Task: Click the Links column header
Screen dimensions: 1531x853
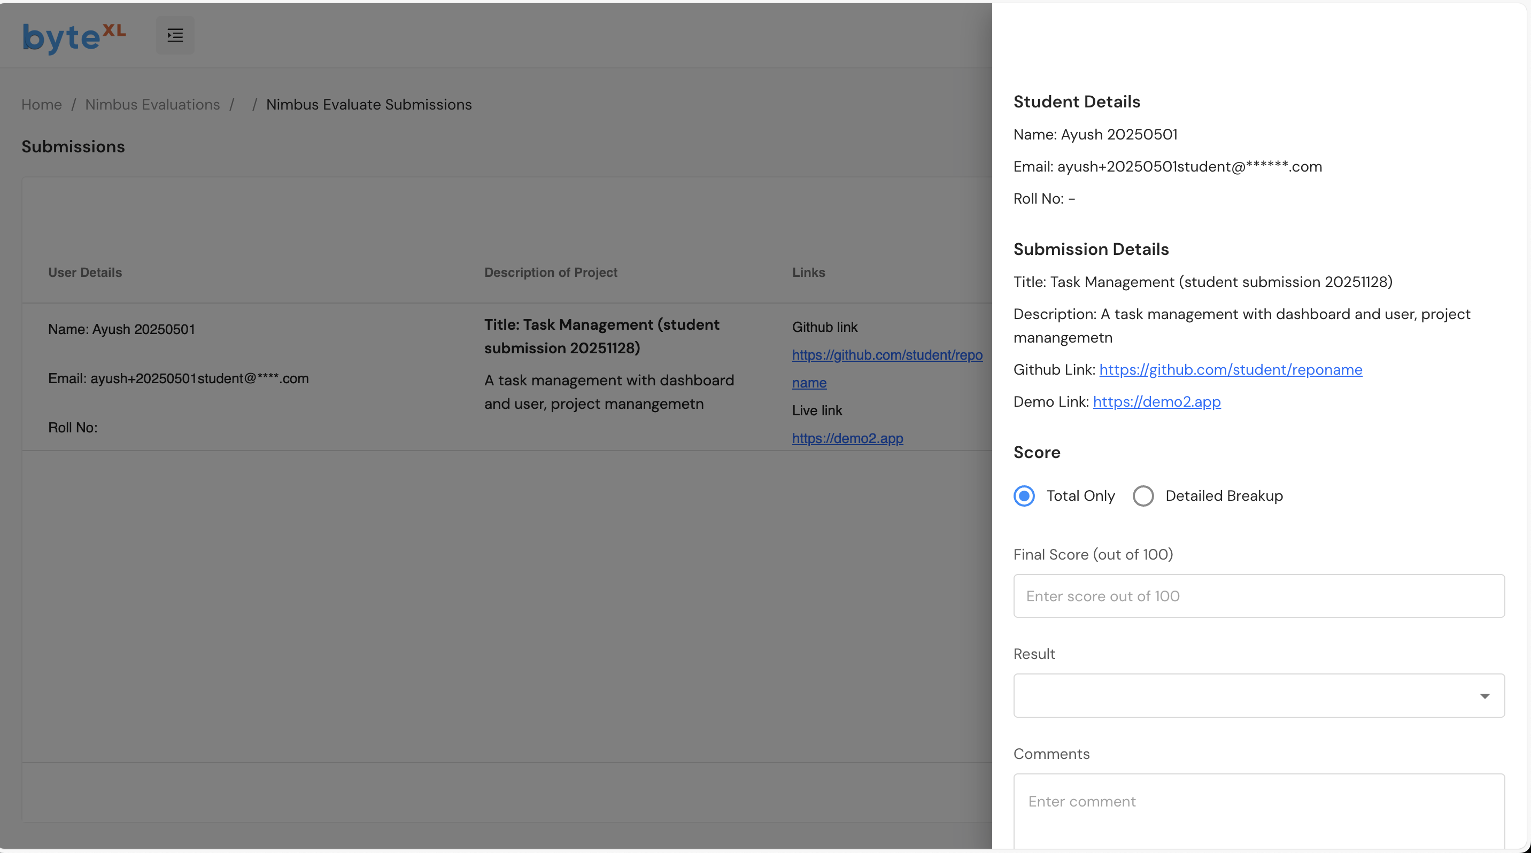Action: click(x=808, y=273)
